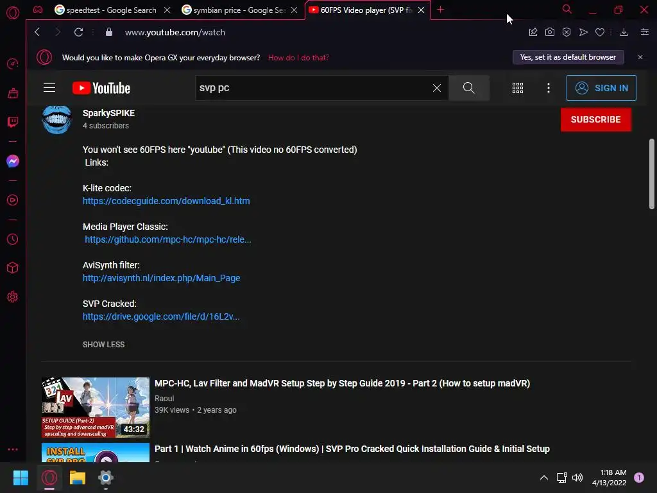Open tab search magnifier in title bar
The width and height of the screenshot is (657, 493).
tap(567, 9)
